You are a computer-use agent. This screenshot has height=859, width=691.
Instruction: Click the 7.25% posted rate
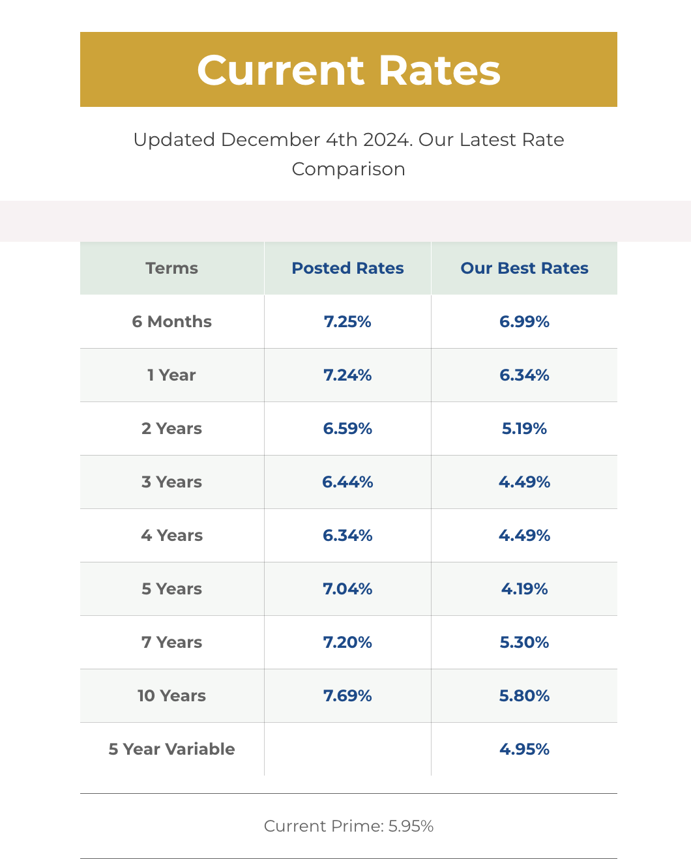pyautogui.click(x=347, y=321)
